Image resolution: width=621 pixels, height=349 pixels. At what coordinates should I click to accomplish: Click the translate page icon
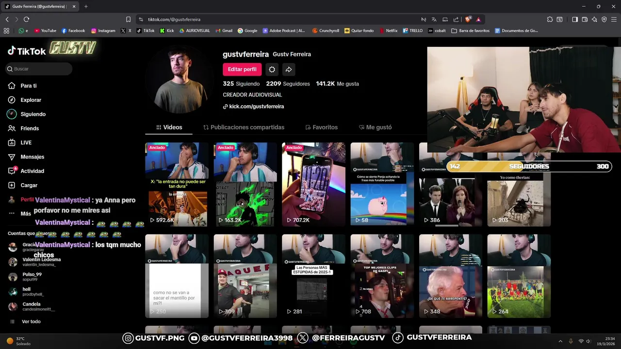click(434, 19)
